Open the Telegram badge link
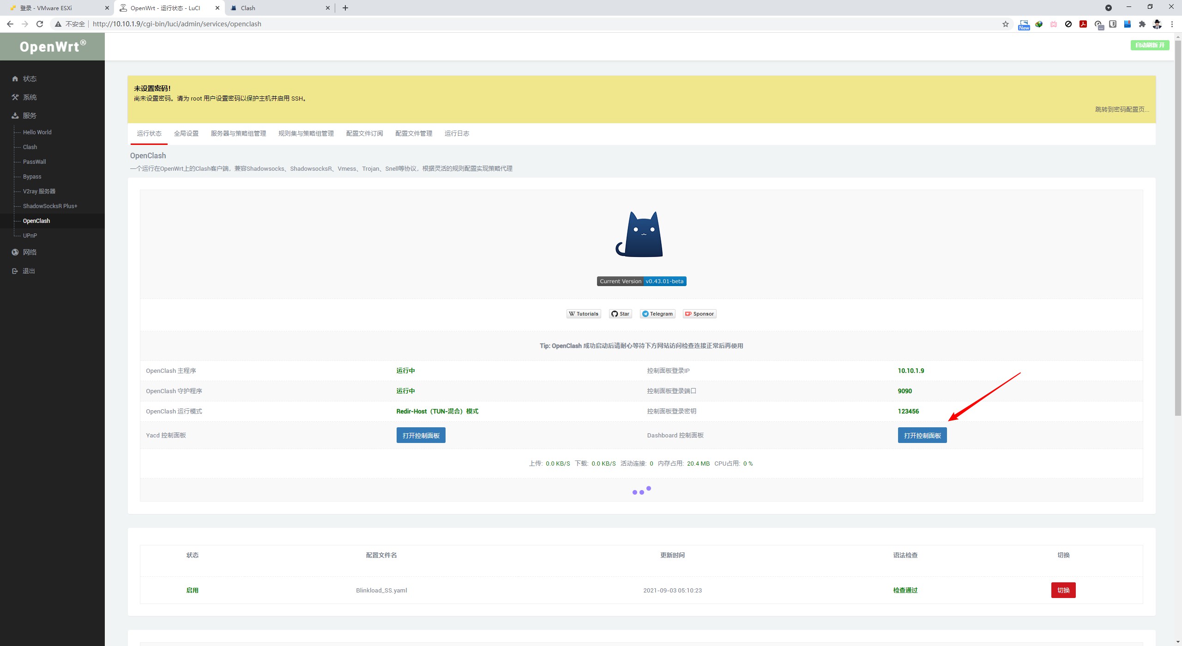Screen dimensions: 1182x646 coord(657,314)
